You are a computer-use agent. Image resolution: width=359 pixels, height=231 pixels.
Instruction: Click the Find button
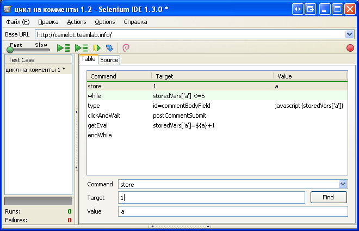(x=329, y=197)
